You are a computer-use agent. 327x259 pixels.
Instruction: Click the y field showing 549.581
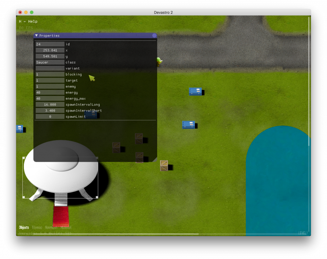[x=50, y=56]
